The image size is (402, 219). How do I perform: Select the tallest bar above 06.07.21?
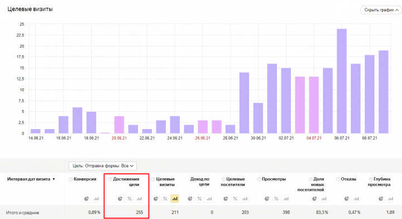(342, 81)
